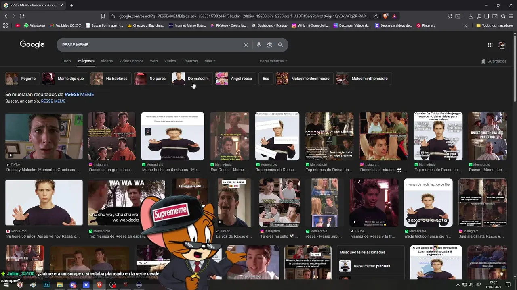Viewport: 517px width, 290px height.
Task: Click the Brave Shields lion icon in address bar
Action: click(386, 16)
